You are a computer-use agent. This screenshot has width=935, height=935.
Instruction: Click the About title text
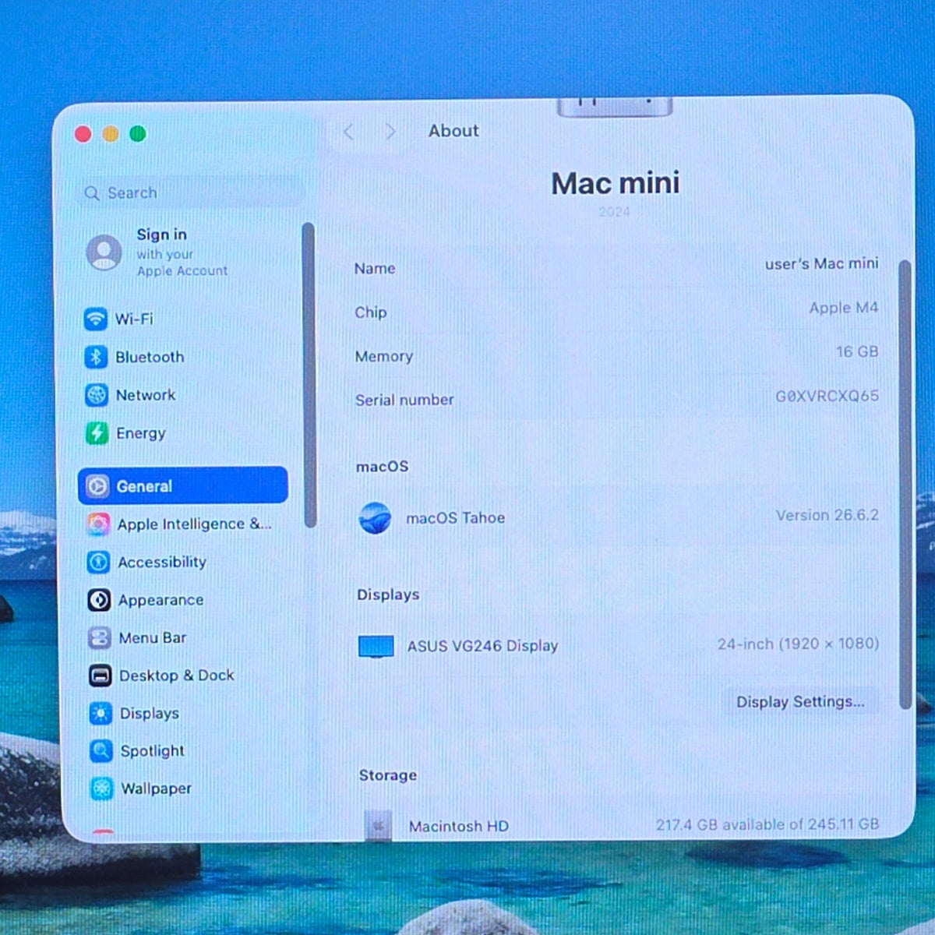tap(453, 131)
